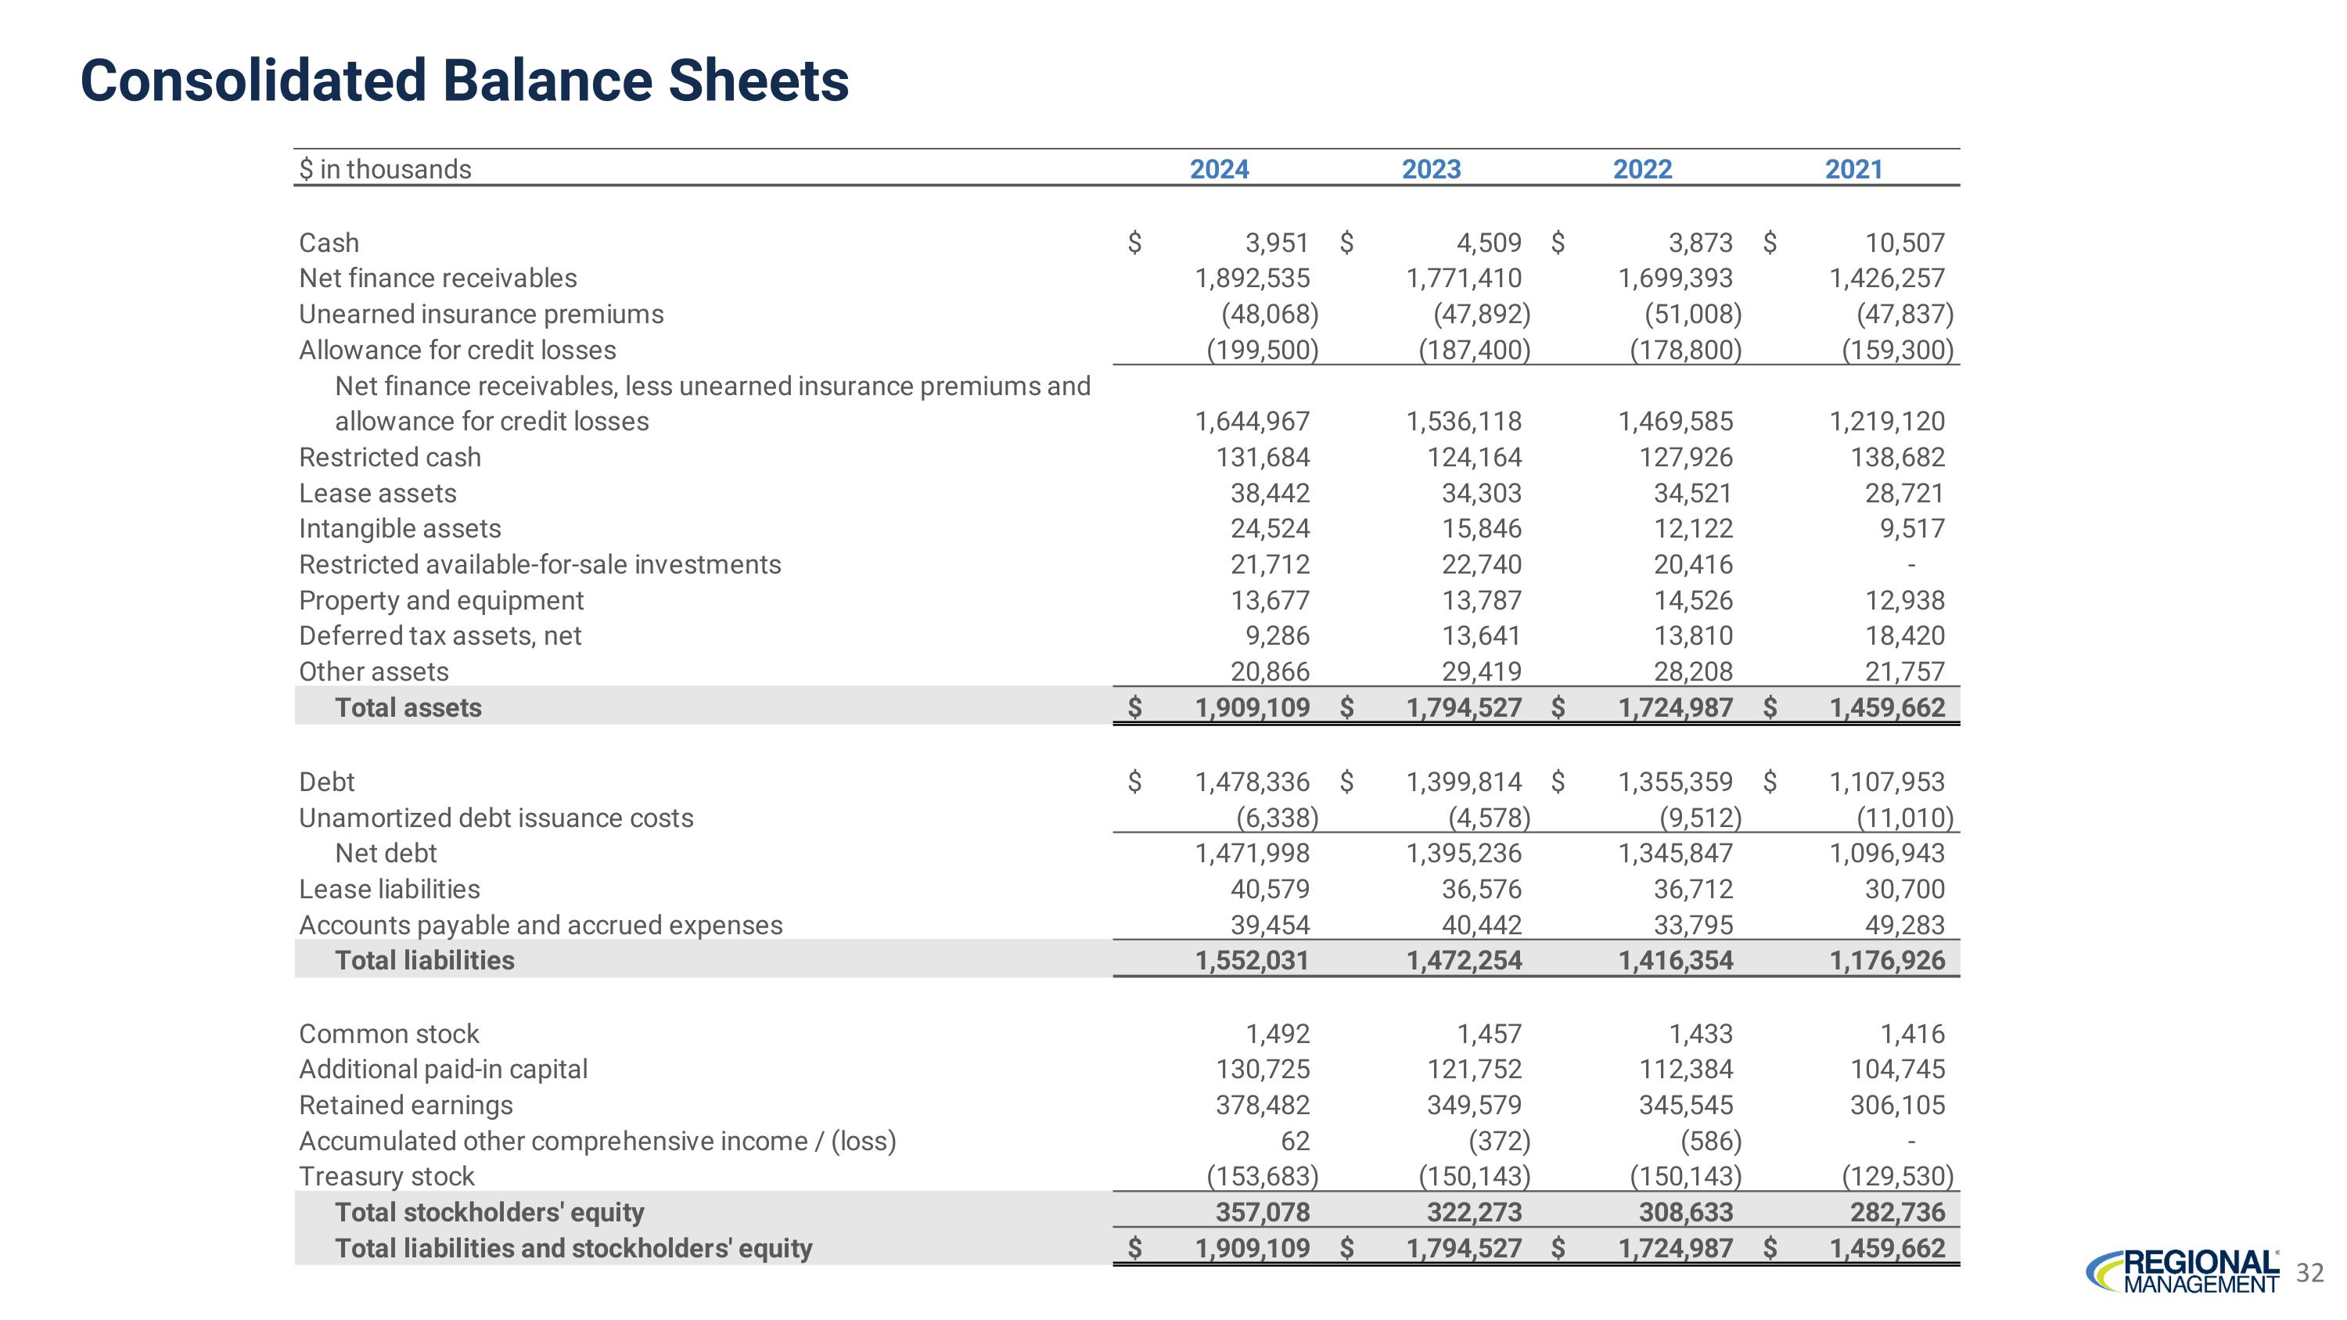Click the Total assets row label

408,708
